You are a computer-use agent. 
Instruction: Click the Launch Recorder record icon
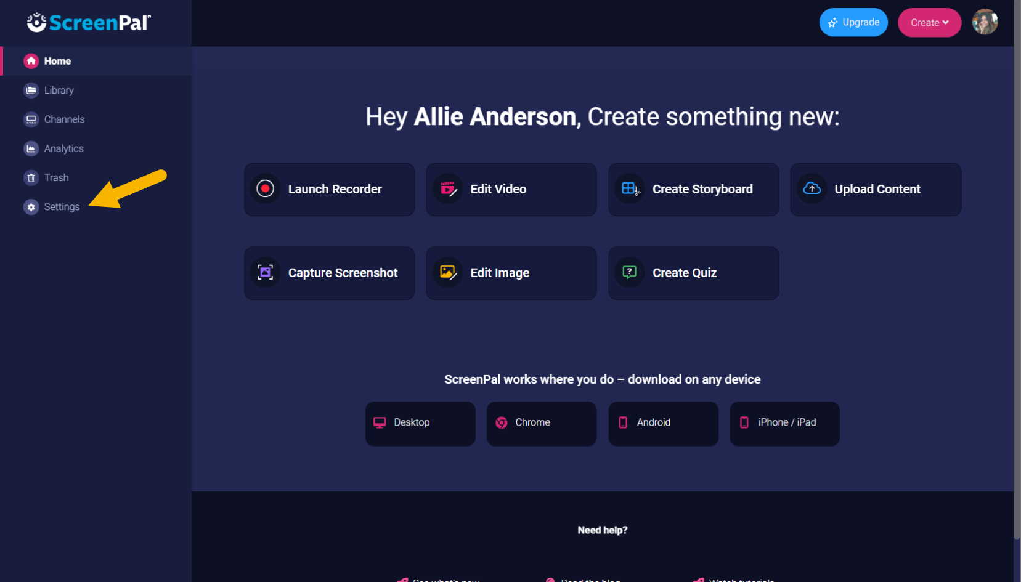point(265,189)
